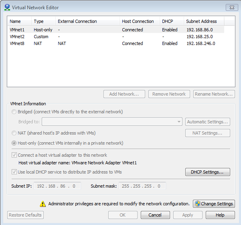This screenshot has width=241, height=225.
Task: Open Help for the network editor
Action: 220,215
